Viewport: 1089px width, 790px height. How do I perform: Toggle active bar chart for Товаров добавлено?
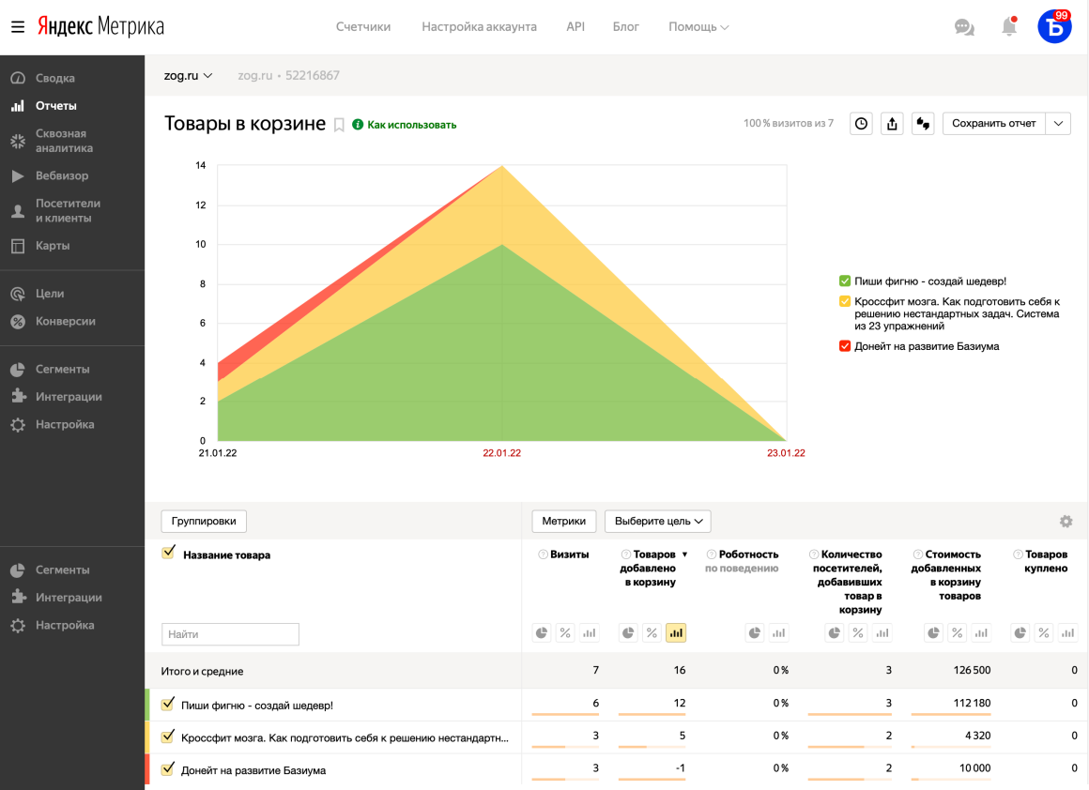click(676, 633)
